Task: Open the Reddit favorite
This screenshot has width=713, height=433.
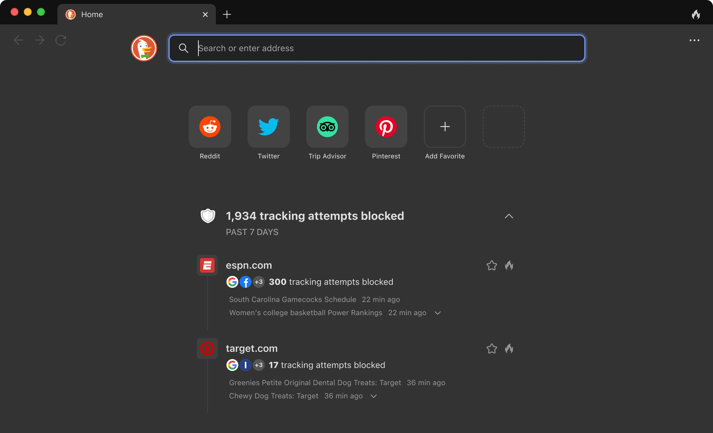Action: 210,127
